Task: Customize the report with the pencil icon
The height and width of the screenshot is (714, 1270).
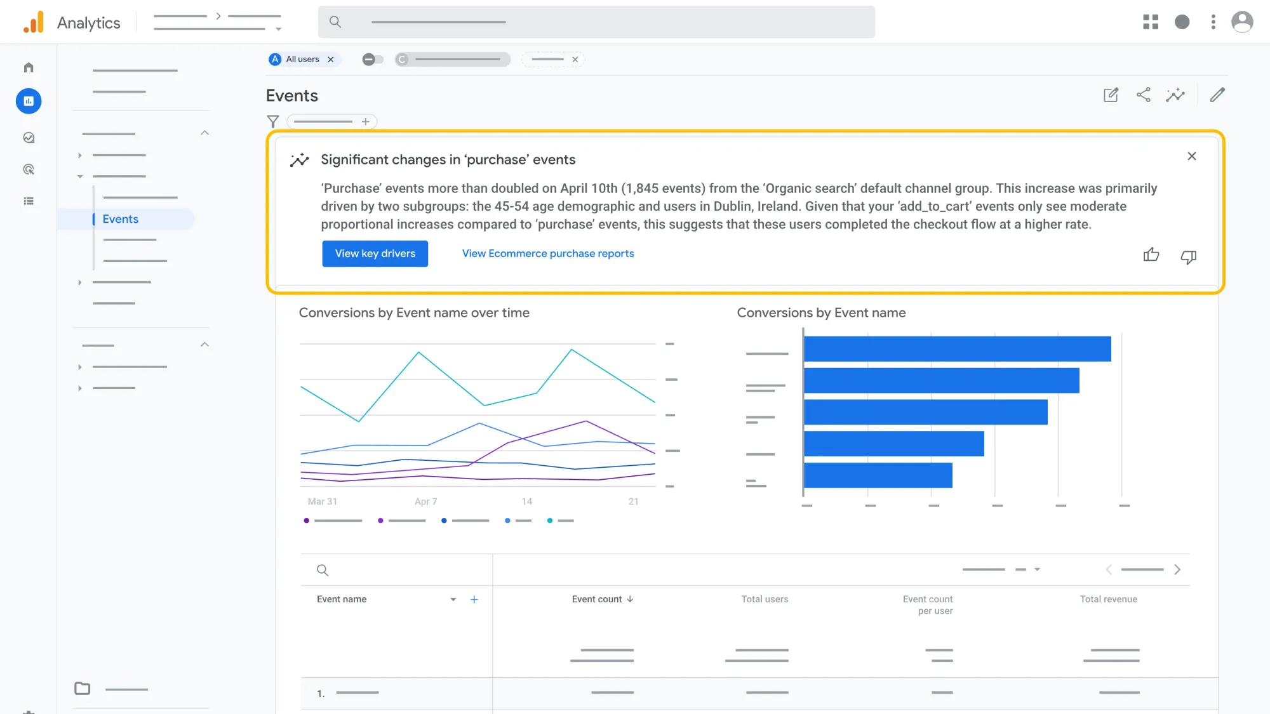Action: click(x=1218, y=95)
